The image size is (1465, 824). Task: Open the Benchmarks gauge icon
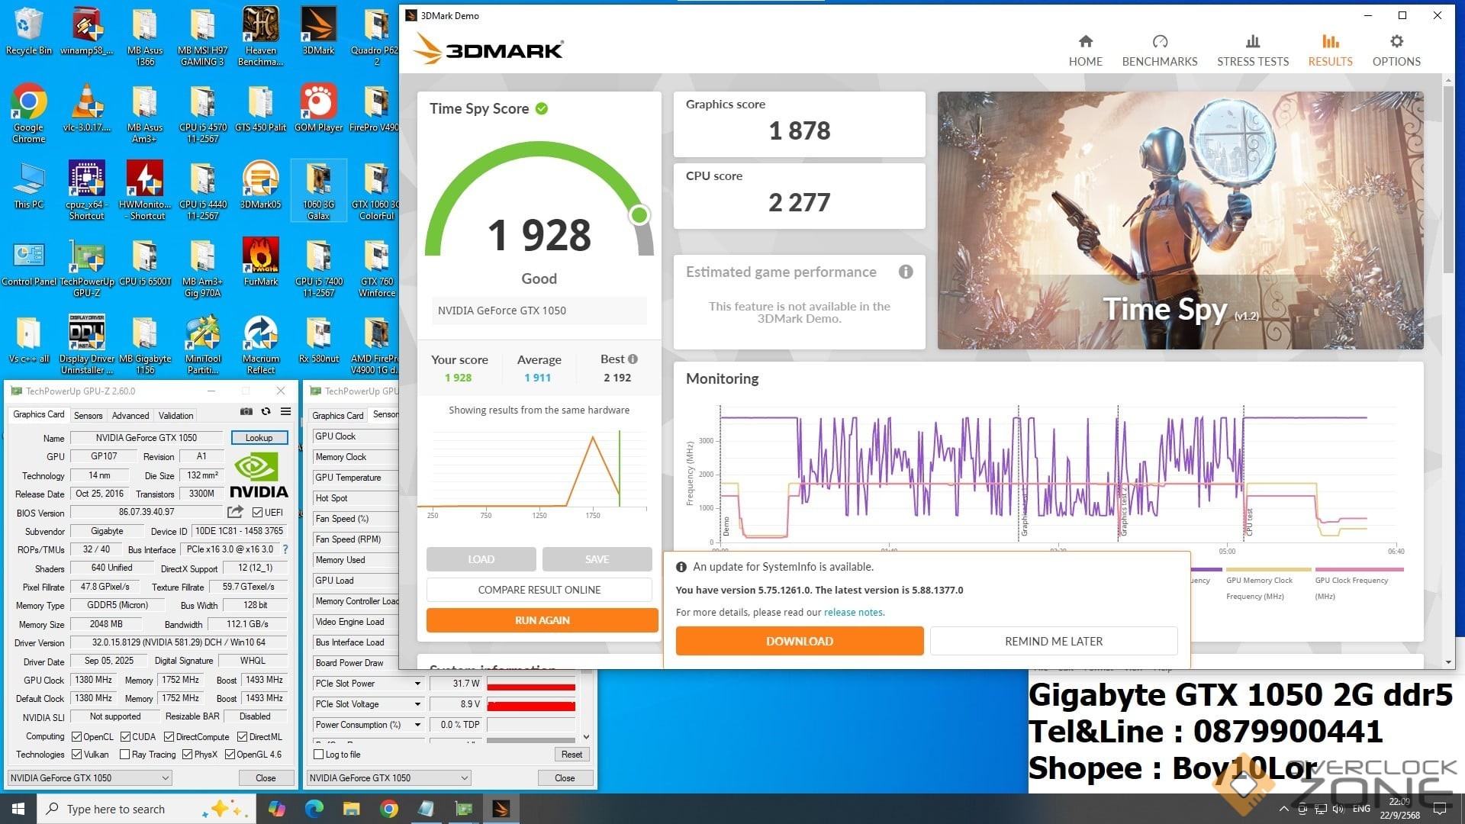[1159, 42]
